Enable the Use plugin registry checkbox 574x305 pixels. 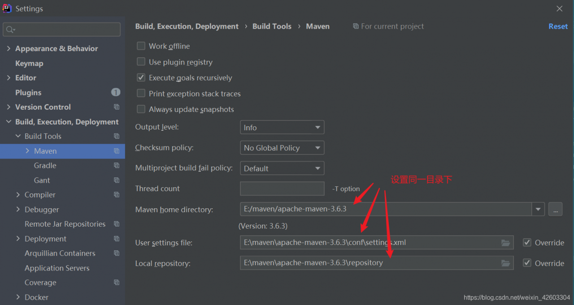point(141,62)
